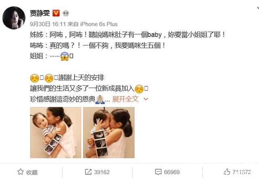The width and height of the screenshot is (259, 179).
Task: Click the repost count 39162
Action: [x=102, y=172]
